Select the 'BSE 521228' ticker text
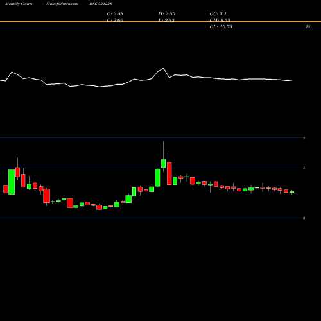Viewport: 321px width, 321px height. [x=101, y=4]
